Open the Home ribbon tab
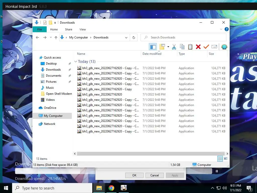The image size is (257, 193). pyautogui.click(x=54, y=29)
